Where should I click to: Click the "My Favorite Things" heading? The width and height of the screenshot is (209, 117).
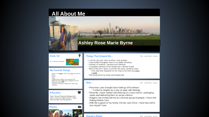point(60,70)
